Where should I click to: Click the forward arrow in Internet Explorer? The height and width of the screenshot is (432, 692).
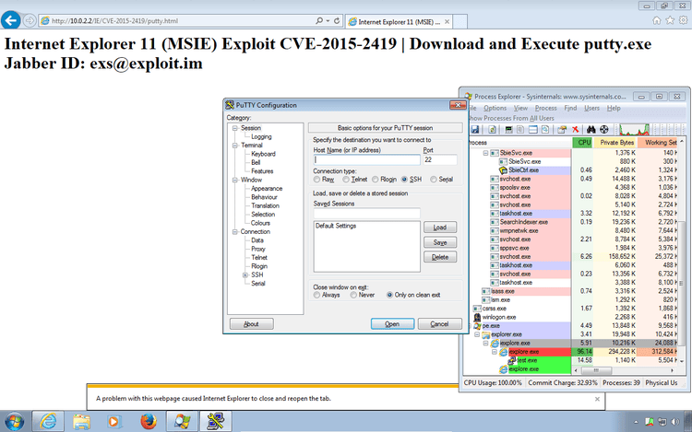pyautogui.click(x=30, y=20)
